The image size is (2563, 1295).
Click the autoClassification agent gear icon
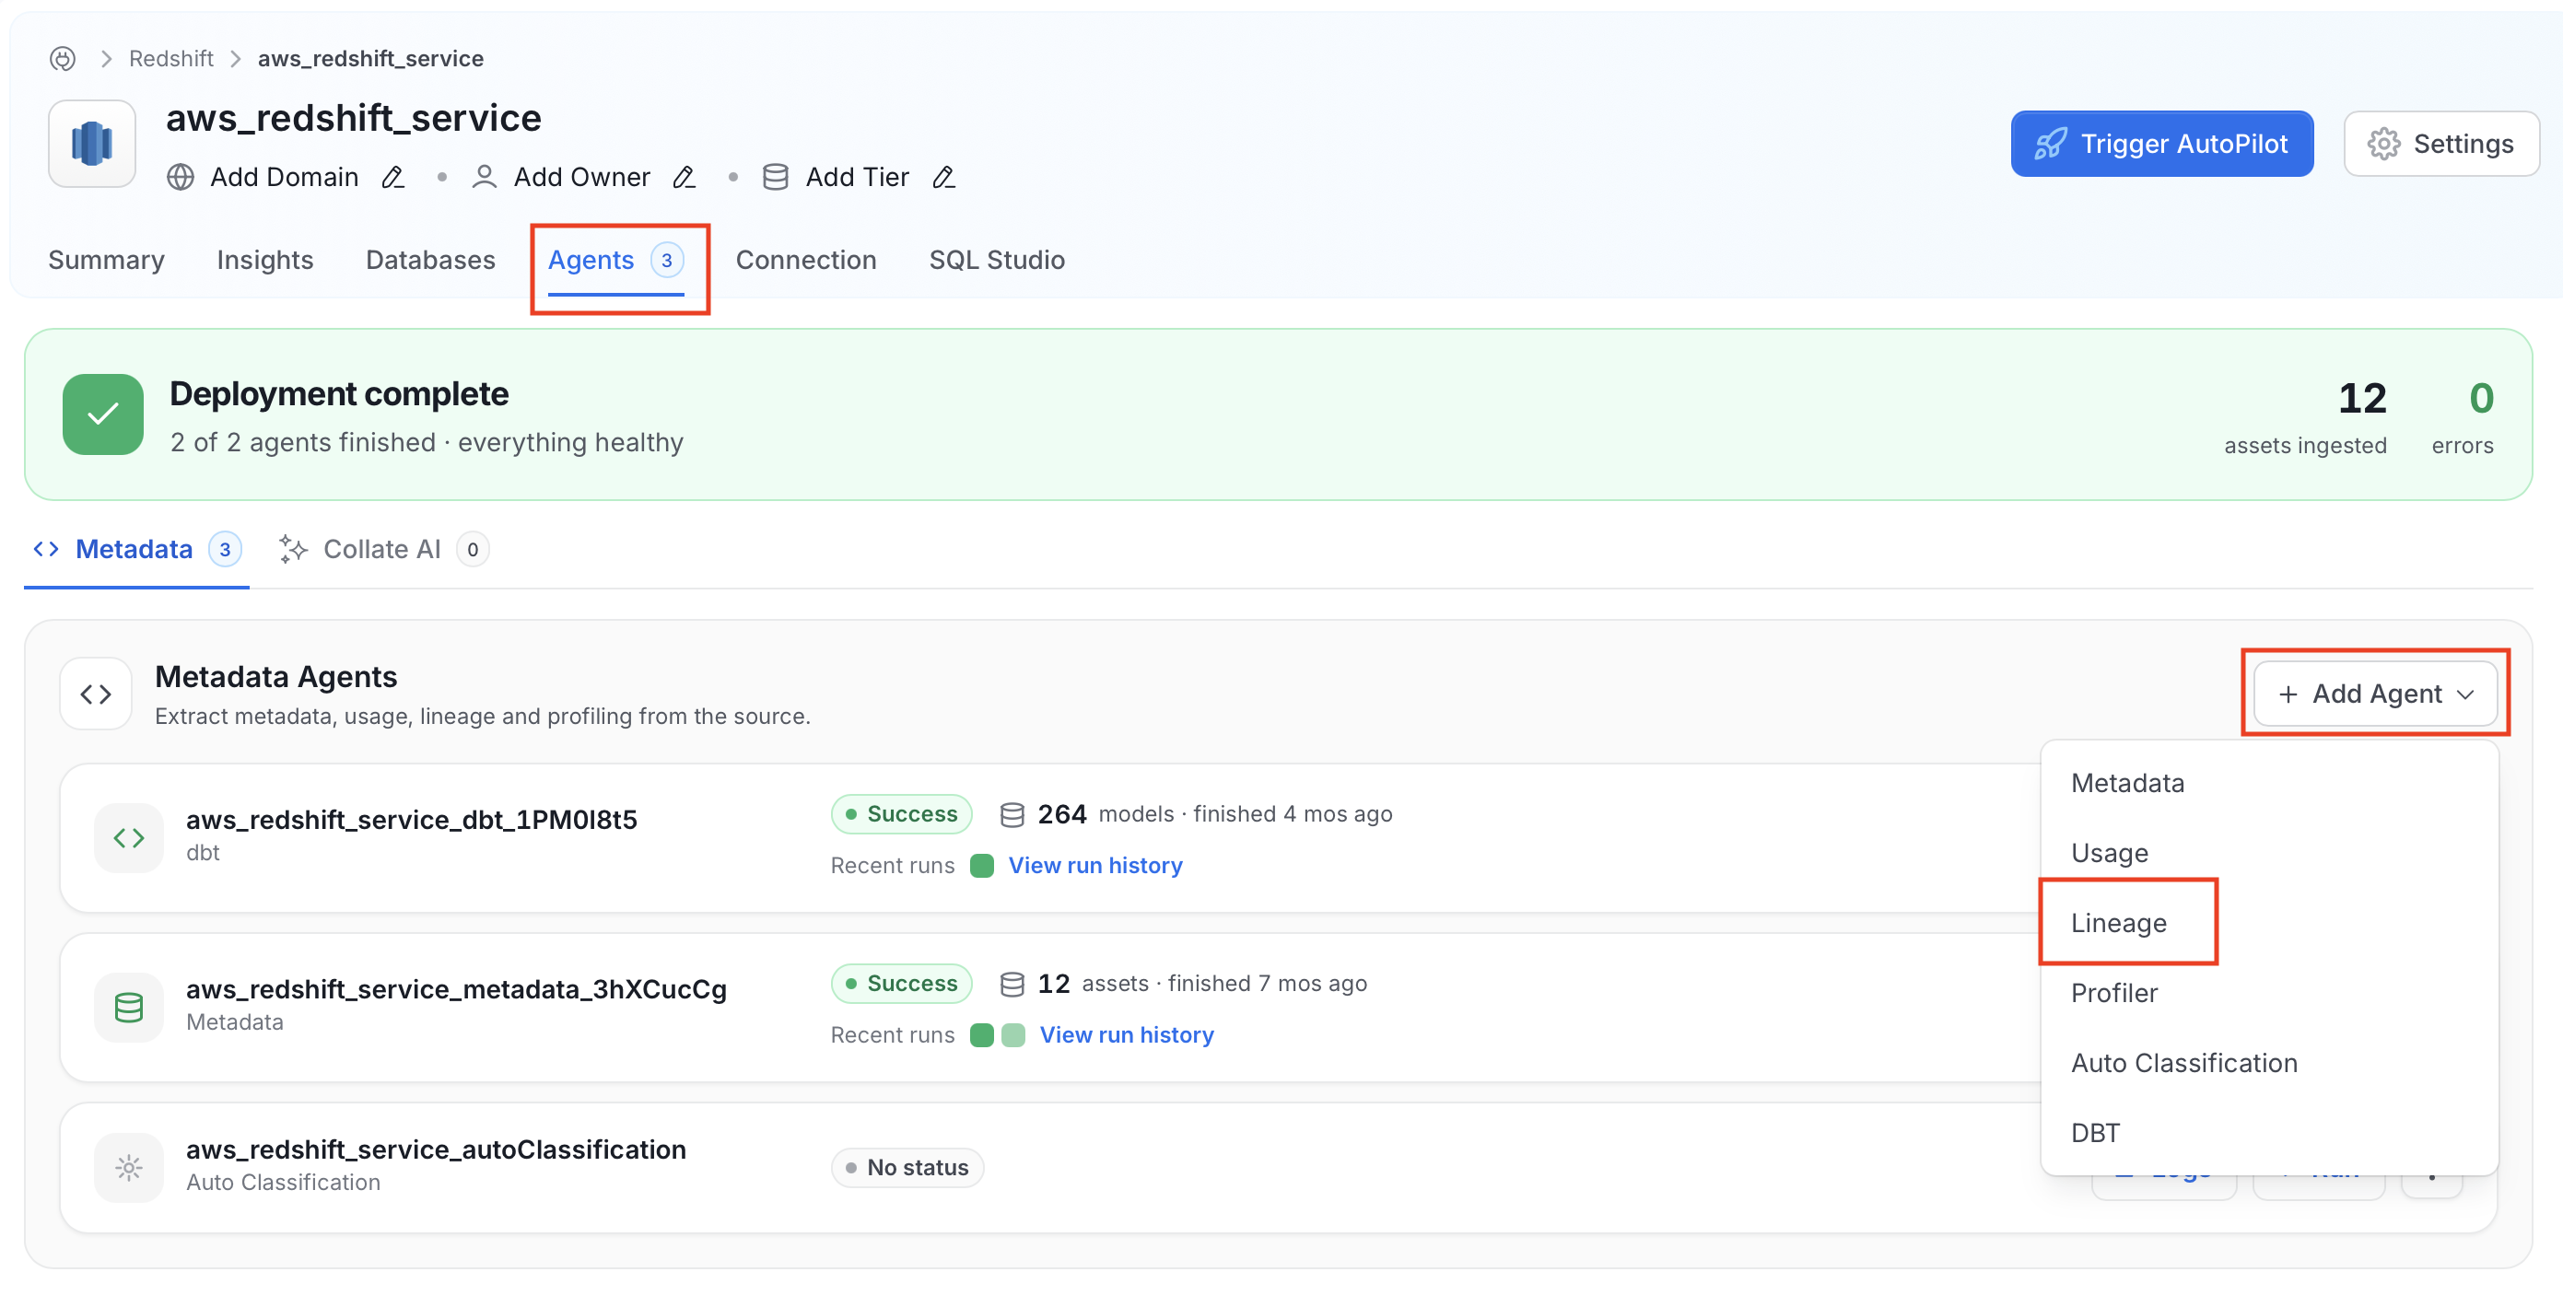128,1168
